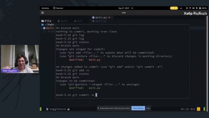This screenshot has height=118, width=209.
Task: Click the 'git add -u' command line
Action: pyautogui.click(x=72, y=70)
